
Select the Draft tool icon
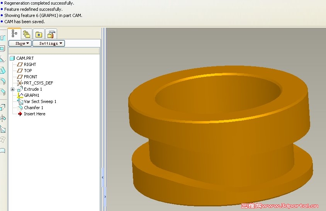(x=2, y=70)
